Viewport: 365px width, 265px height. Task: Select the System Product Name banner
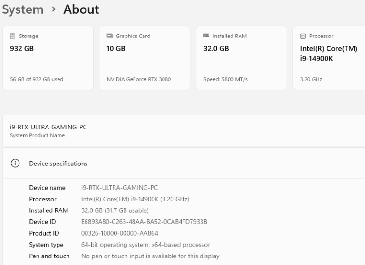coord(182,130)
